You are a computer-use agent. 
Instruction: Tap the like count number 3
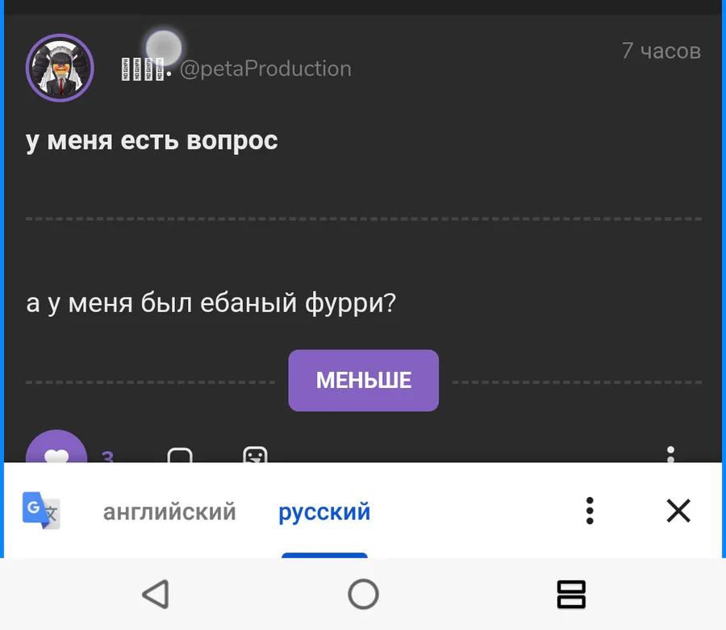point(107,456)
